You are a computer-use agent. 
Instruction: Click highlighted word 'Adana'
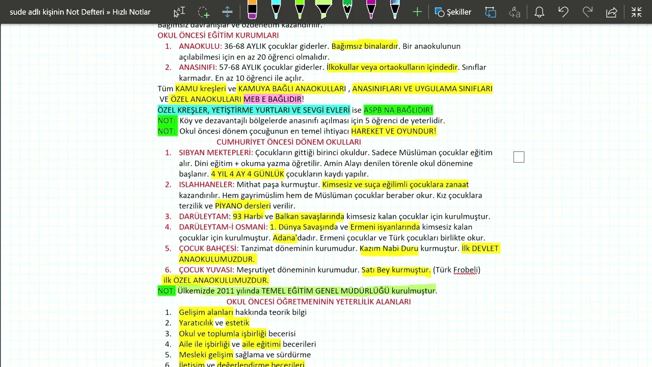[284, 238]
